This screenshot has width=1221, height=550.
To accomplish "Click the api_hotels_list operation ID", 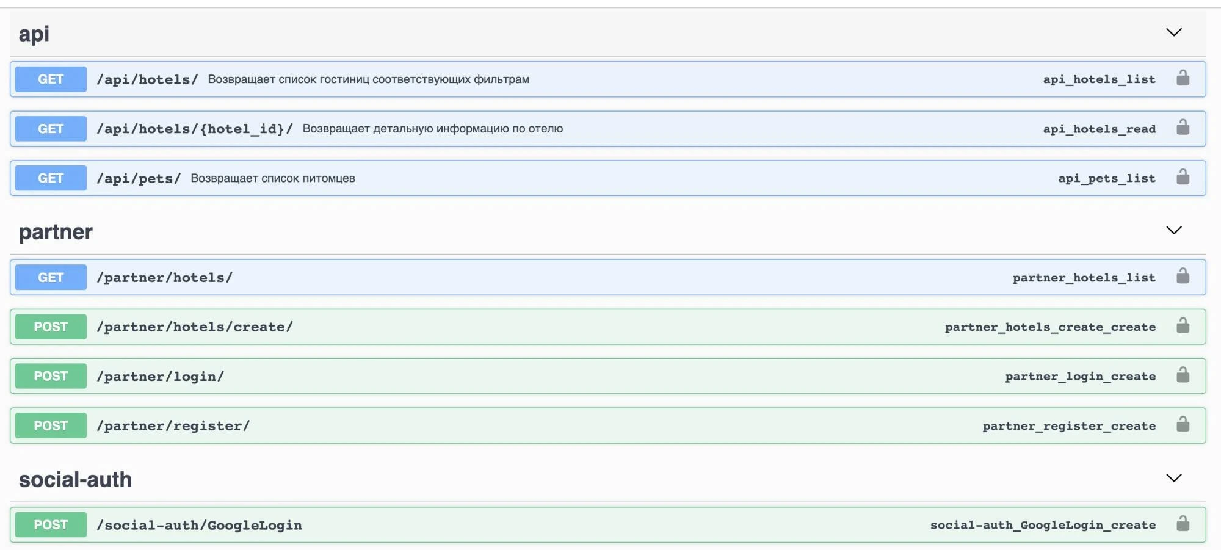I will point(1099,79).
